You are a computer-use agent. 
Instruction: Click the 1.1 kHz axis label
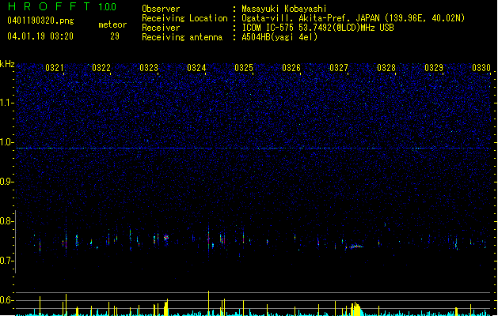(x=7, y=103)
